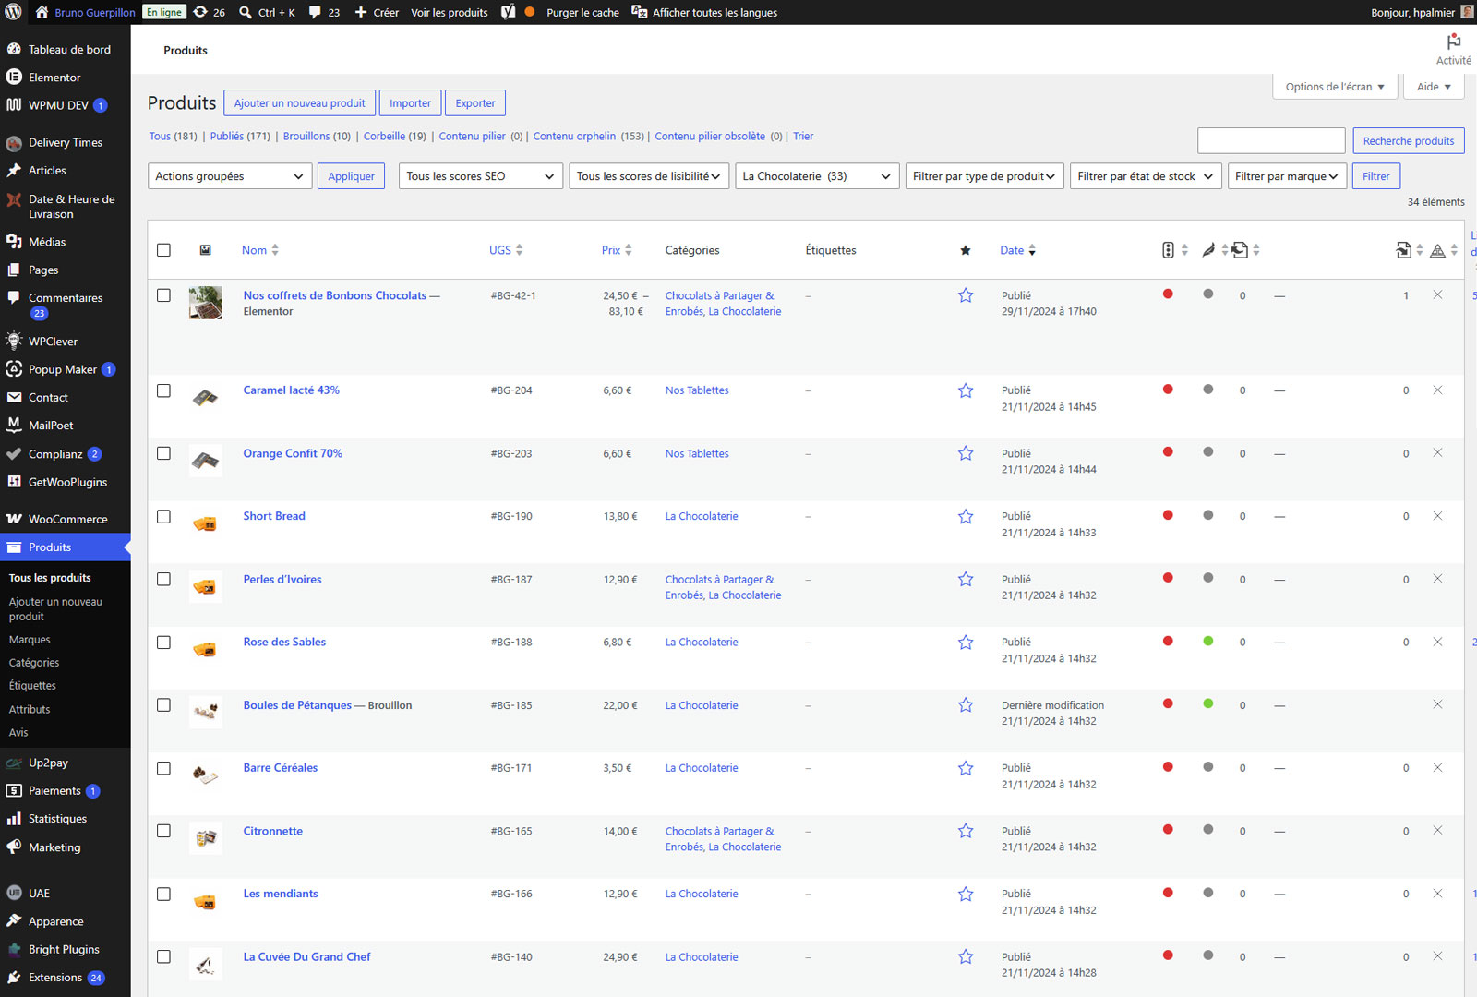
Task: Click the warning triangle column header
Action: pos(1437,251)
